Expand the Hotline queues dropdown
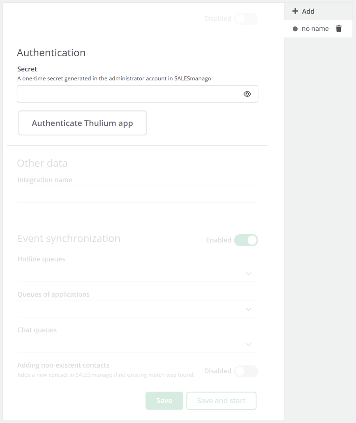 point(137,274)
